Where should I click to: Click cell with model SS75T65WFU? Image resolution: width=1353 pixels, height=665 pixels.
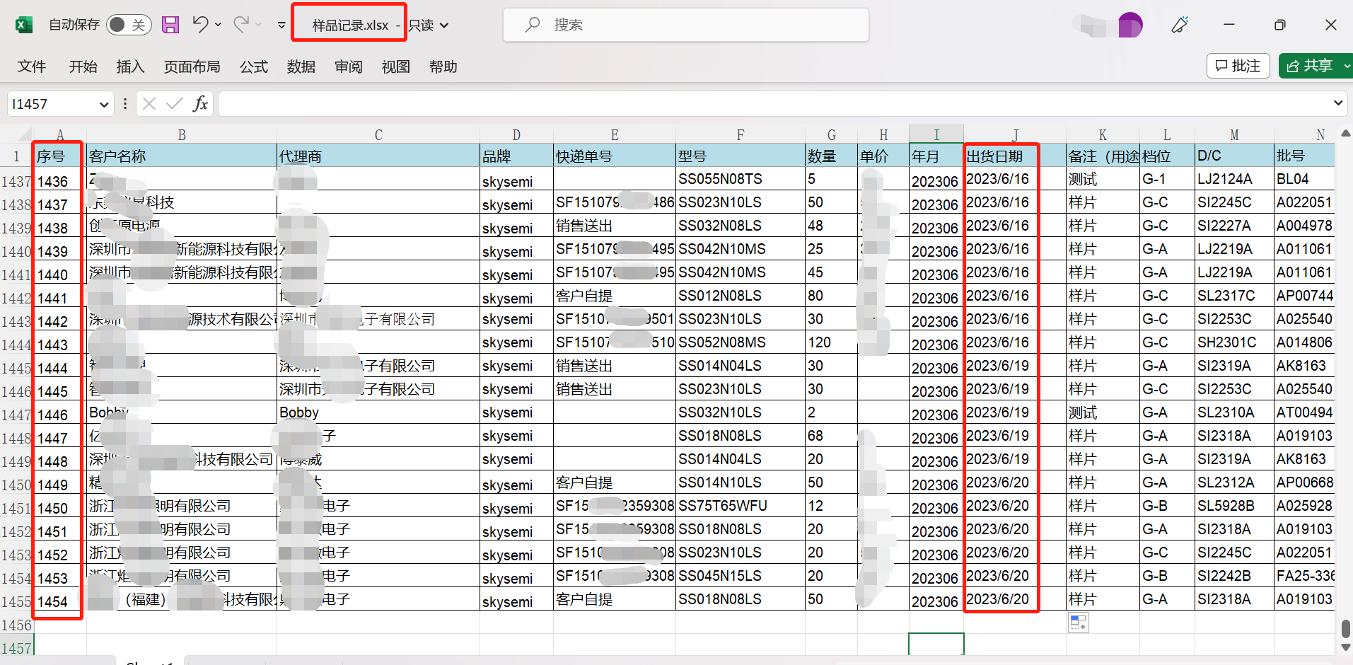click(x=740, y=506)
